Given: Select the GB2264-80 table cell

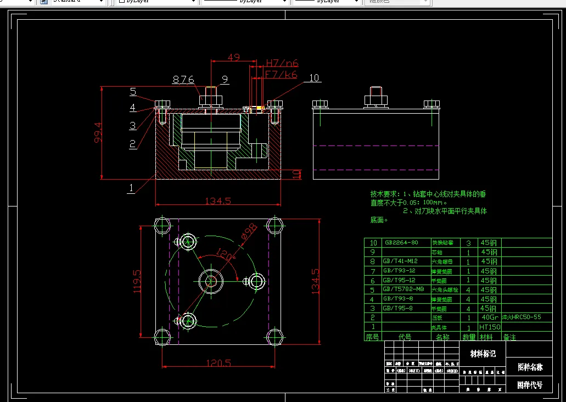Looking at the screenshot, I should point(401,242).
